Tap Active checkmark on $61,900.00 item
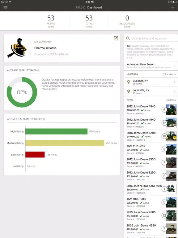Image resolution: width=178 pixels, height=238 pixels. tap(141, 150)
